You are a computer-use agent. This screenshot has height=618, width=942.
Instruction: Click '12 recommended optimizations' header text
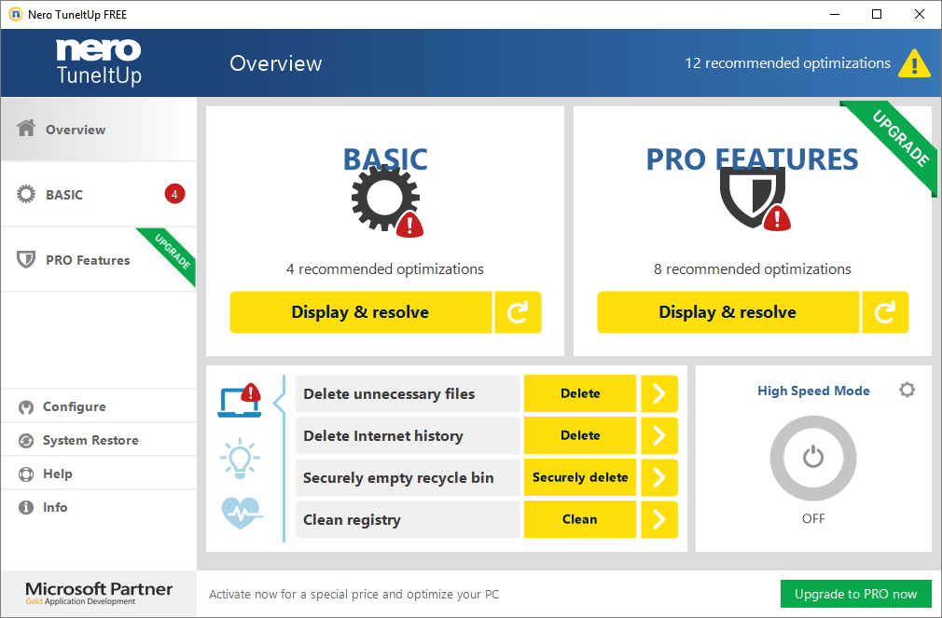coord(787,63)
